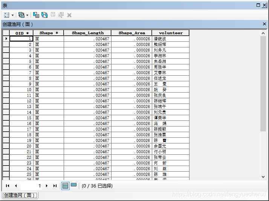Click the volunteer cell 刘元贵
Image resolution: width=269 pixels, height=201 pixels.
(171, 112)
